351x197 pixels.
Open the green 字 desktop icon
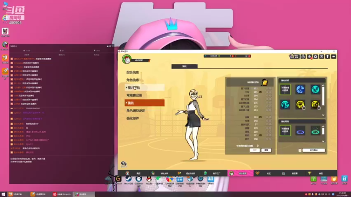point(314,179)
